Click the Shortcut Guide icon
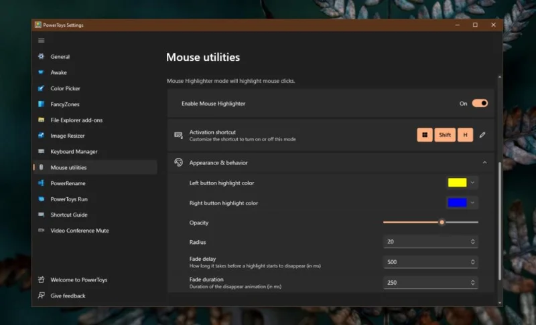The image size is (536, 325). (41, 215)
